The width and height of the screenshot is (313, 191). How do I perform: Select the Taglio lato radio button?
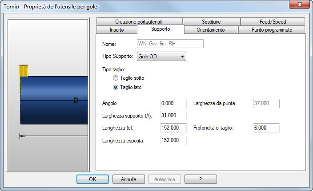coord(116,87)
